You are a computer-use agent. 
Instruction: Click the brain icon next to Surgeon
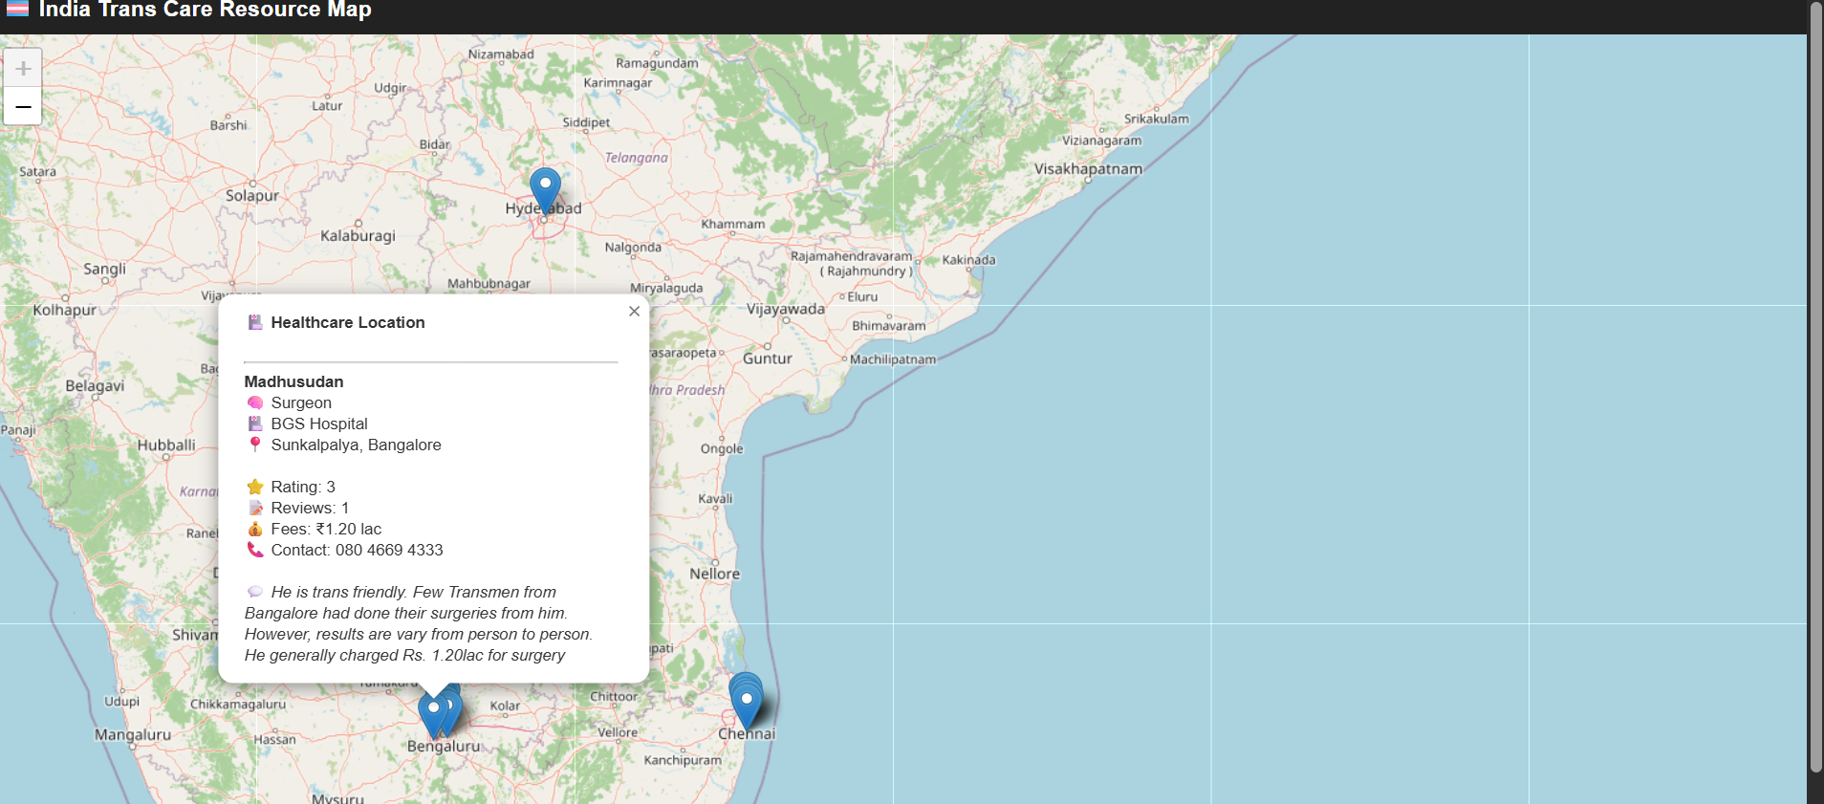tap(255, 402)
